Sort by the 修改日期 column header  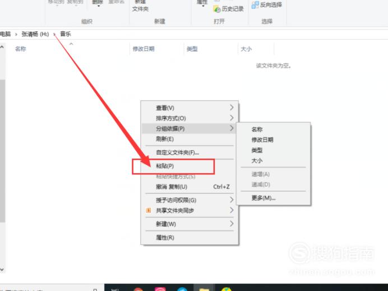click(x=144, y=49)
